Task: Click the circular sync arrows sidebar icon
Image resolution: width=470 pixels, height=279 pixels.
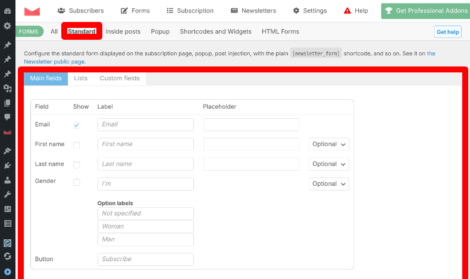Action: click(x=8, y=256)
